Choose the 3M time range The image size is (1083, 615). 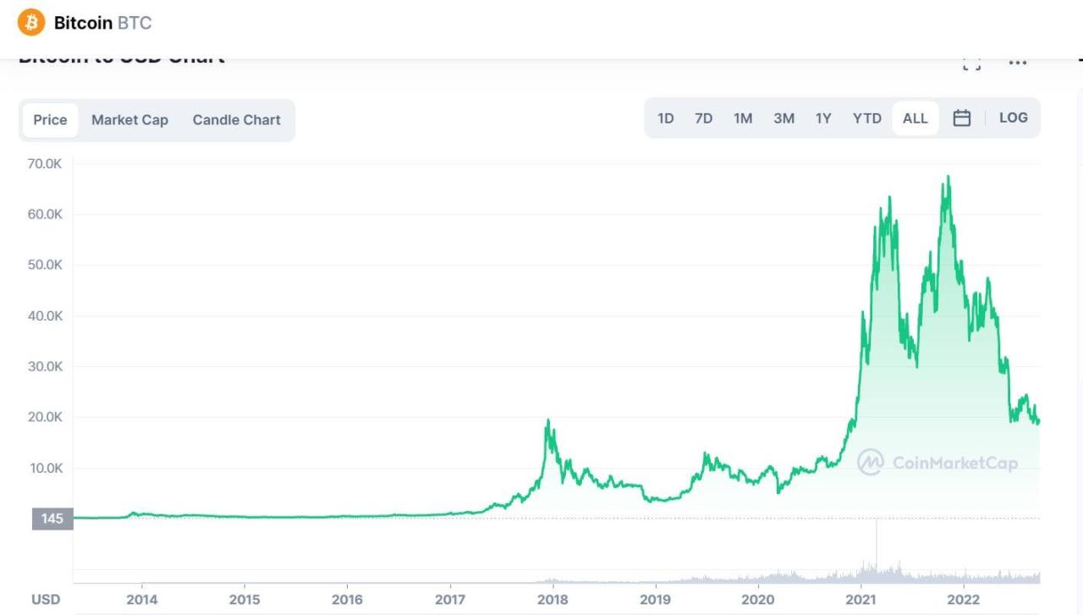coord(783,118)
